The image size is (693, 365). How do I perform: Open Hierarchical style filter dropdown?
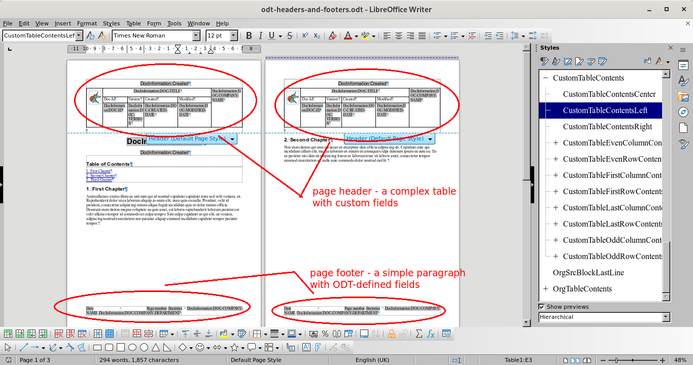click(x=666, y=317)
